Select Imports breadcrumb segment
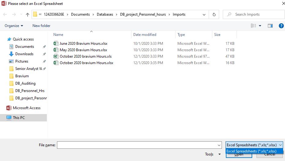The width and height of the screenshot is (285, 161). (x=179, y=14)
